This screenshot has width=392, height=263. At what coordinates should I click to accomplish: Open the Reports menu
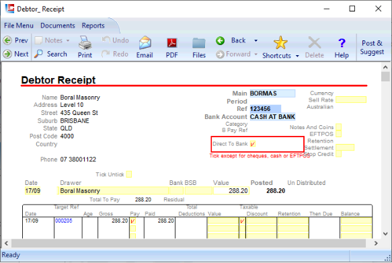click(93, 26)
